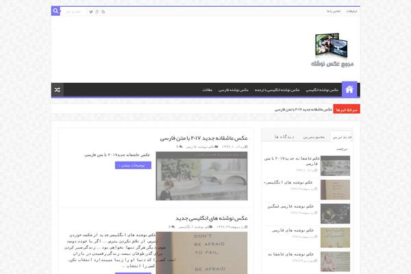Open sidebar thumbnail for عکس نوشته های فارسی
Image resolution: width=411 pixels, height=274 pixels.
(x=335, y=238)
